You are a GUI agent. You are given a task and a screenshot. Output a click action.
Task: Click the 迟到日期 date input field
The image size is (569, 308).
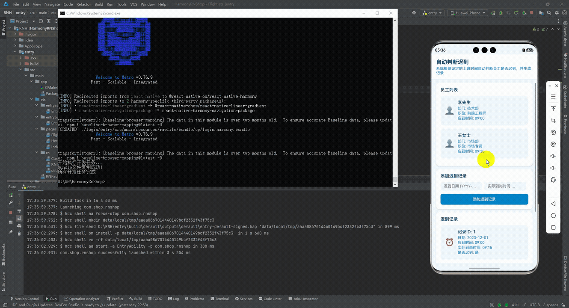pos(461,186)
